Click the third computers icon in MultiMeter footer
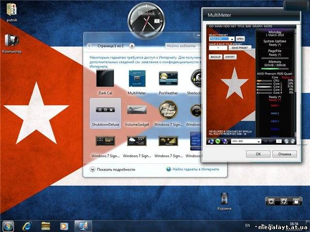The width and height of the screenshot is (310, 232). point(225,141)
